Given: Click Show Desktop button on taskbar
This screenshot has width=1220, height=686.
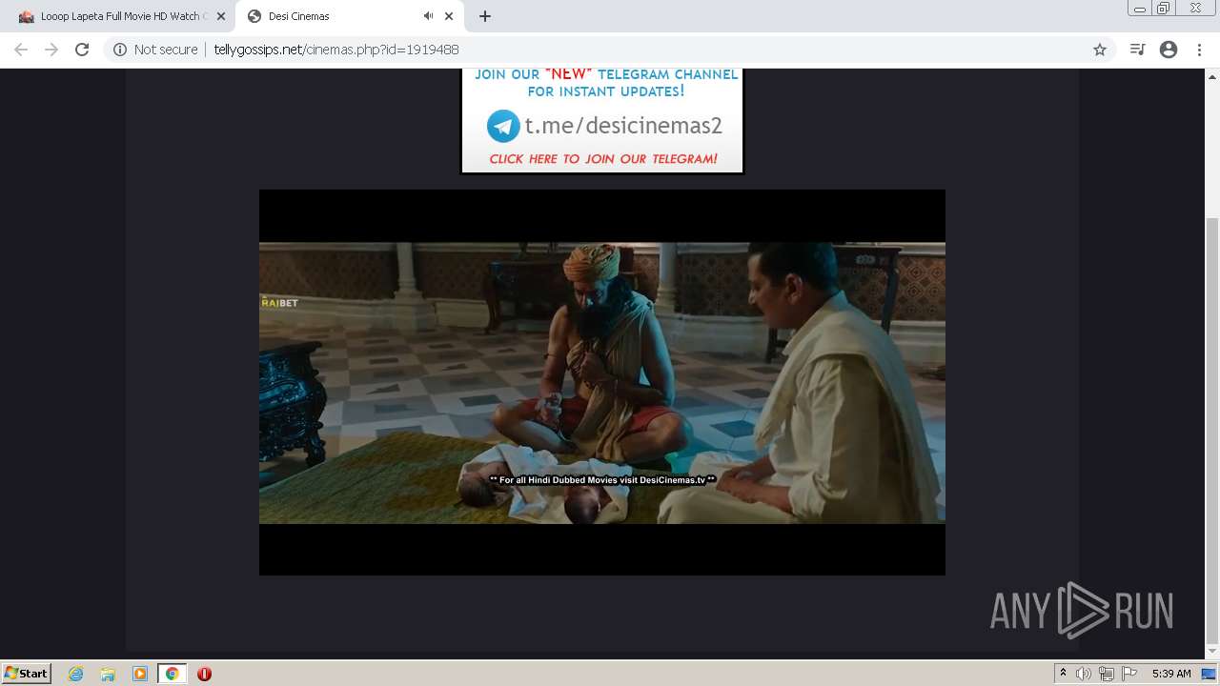Looking at the screenshot, I should 1209,674.
